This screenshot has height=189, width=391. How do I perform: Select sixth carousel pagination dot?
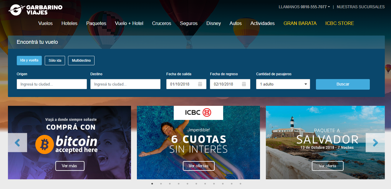tap(196, 184)
